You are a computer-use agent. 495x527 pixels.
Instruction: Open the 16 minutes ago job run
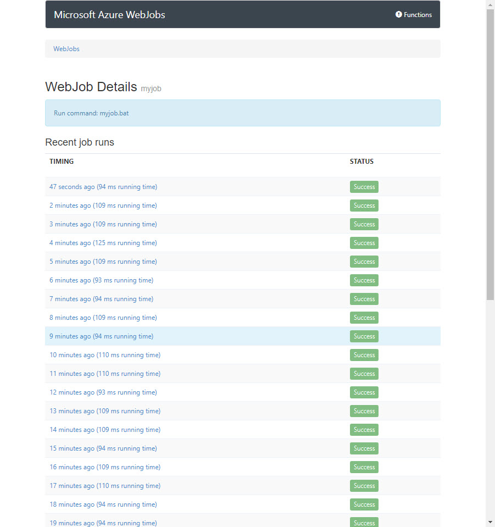coord(105,467)
